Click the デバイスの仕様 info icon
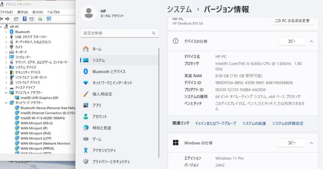Image resolution: width=323 pixels, height=169 pixels. pos(175,41)
